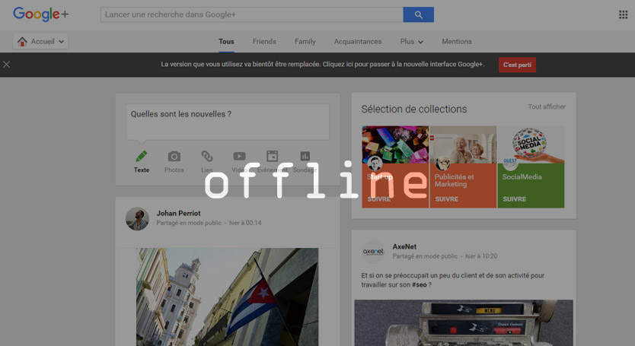The width and height of the screenshot is (635, 346).
Task: Click the Publicités et Marketing author avatar
Action: (x=442, y=163)
